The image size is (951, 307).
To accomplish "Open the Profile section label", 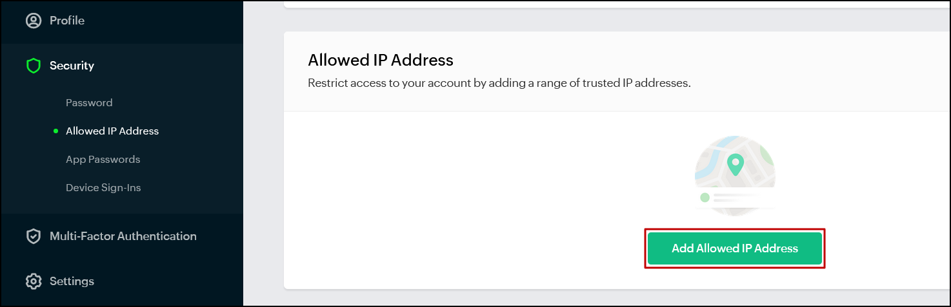I will [x=67, y=21].
